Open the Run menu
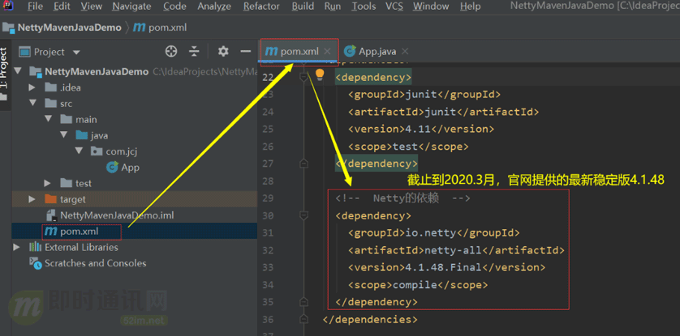The height and width of the screenshot is (336, 680). 333,6
